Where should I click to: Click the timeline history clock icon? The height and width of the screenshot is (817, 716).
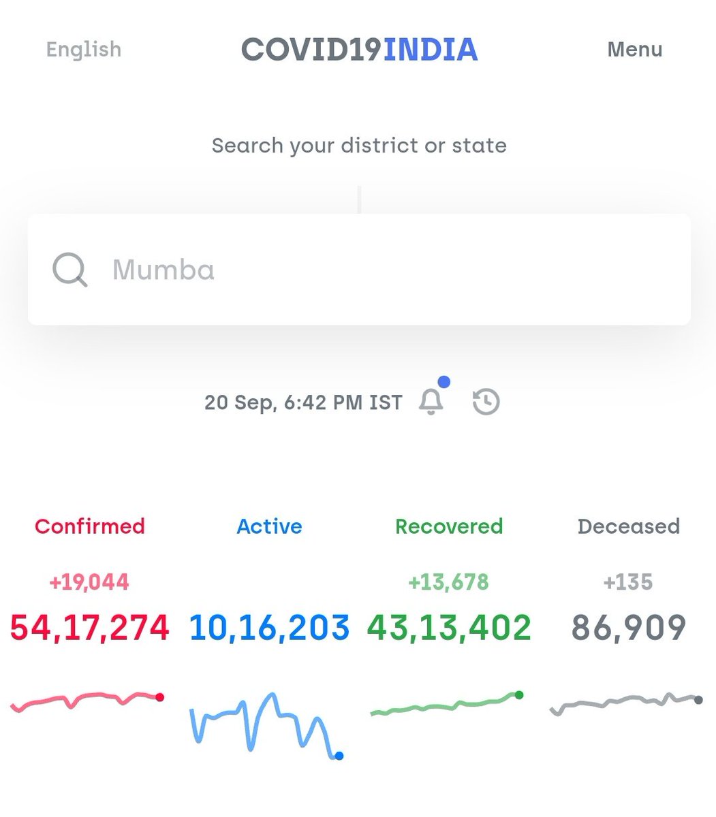point(485,402)
